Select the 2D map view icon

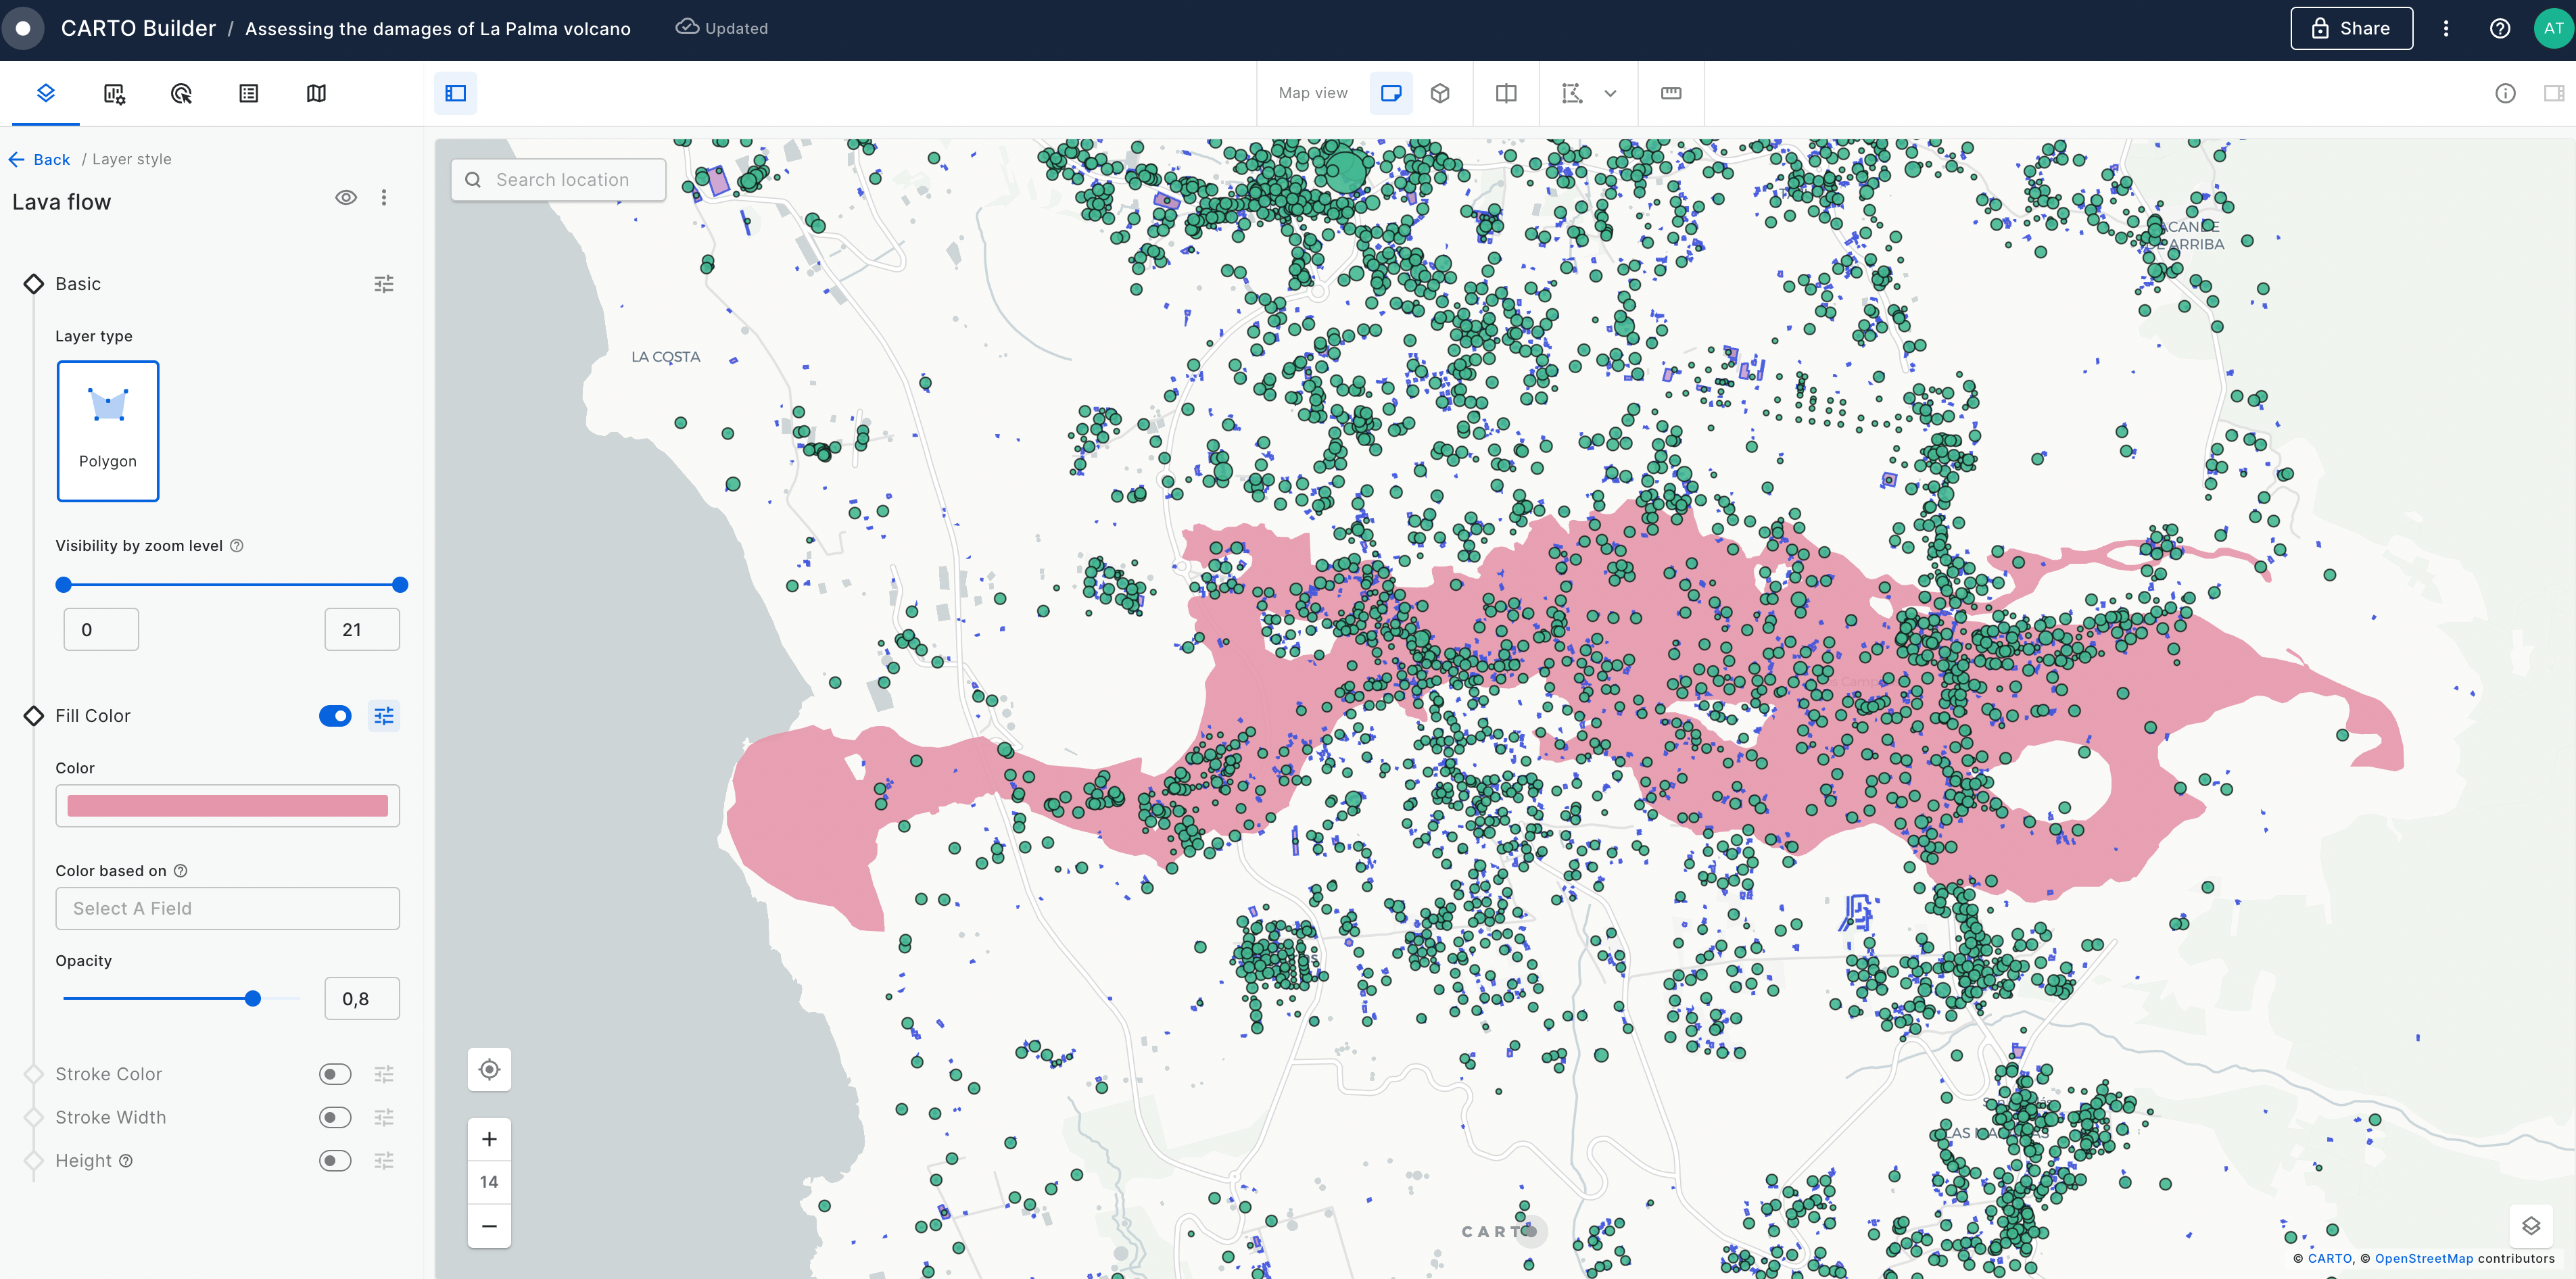(x=1391, y=93)
